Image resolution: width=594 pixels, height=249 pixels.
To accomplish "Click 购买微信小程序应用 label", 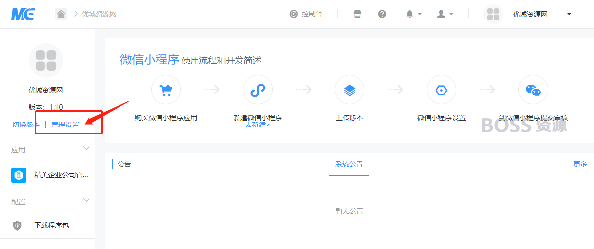I will 166,118.
